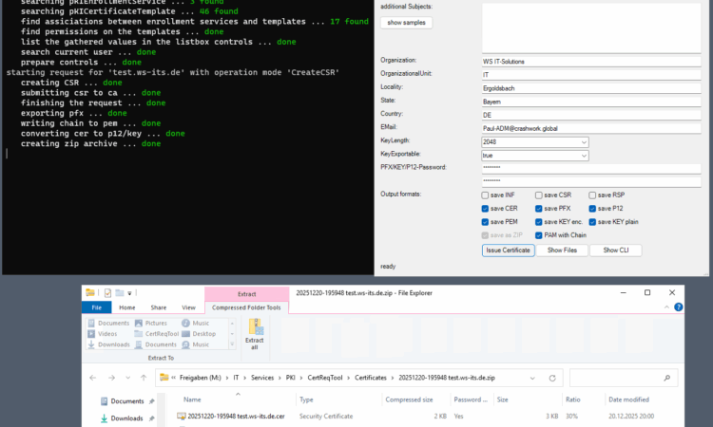Open Documents quick access folder

pos(125,401)
